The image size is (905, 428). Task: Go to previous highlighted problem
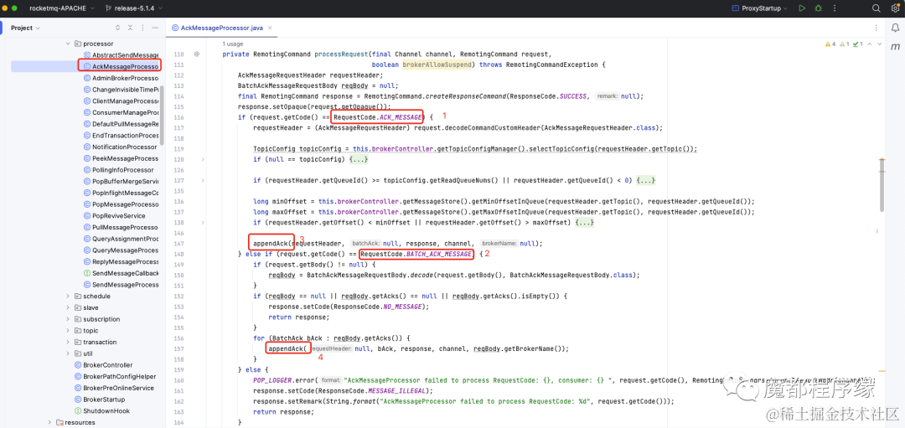point(870,44)
